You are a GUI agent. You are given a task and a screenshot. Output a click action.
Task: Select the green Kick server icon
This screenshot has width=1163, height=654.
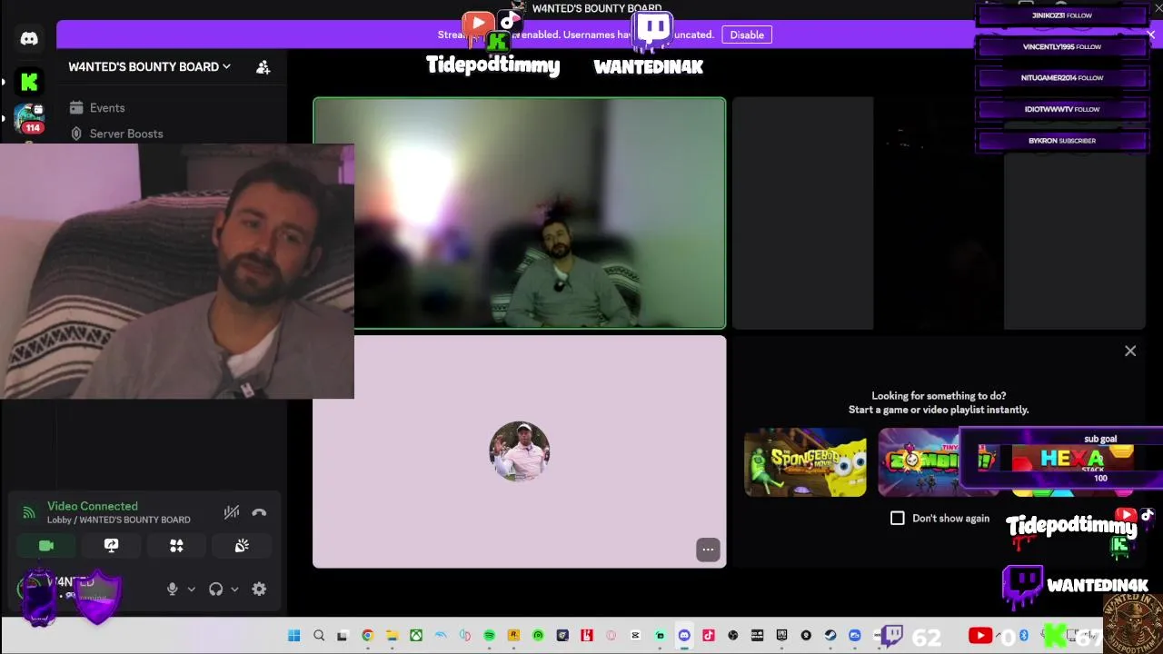pyautogui.click(x=29, y=83)
